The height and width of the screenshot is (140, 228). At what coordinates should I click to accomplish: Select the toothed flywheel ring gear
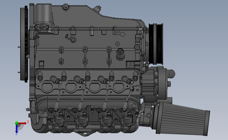(26, 44)
